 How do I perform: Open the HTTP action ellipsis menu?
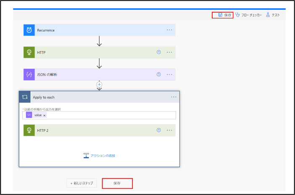coord(169,52)
